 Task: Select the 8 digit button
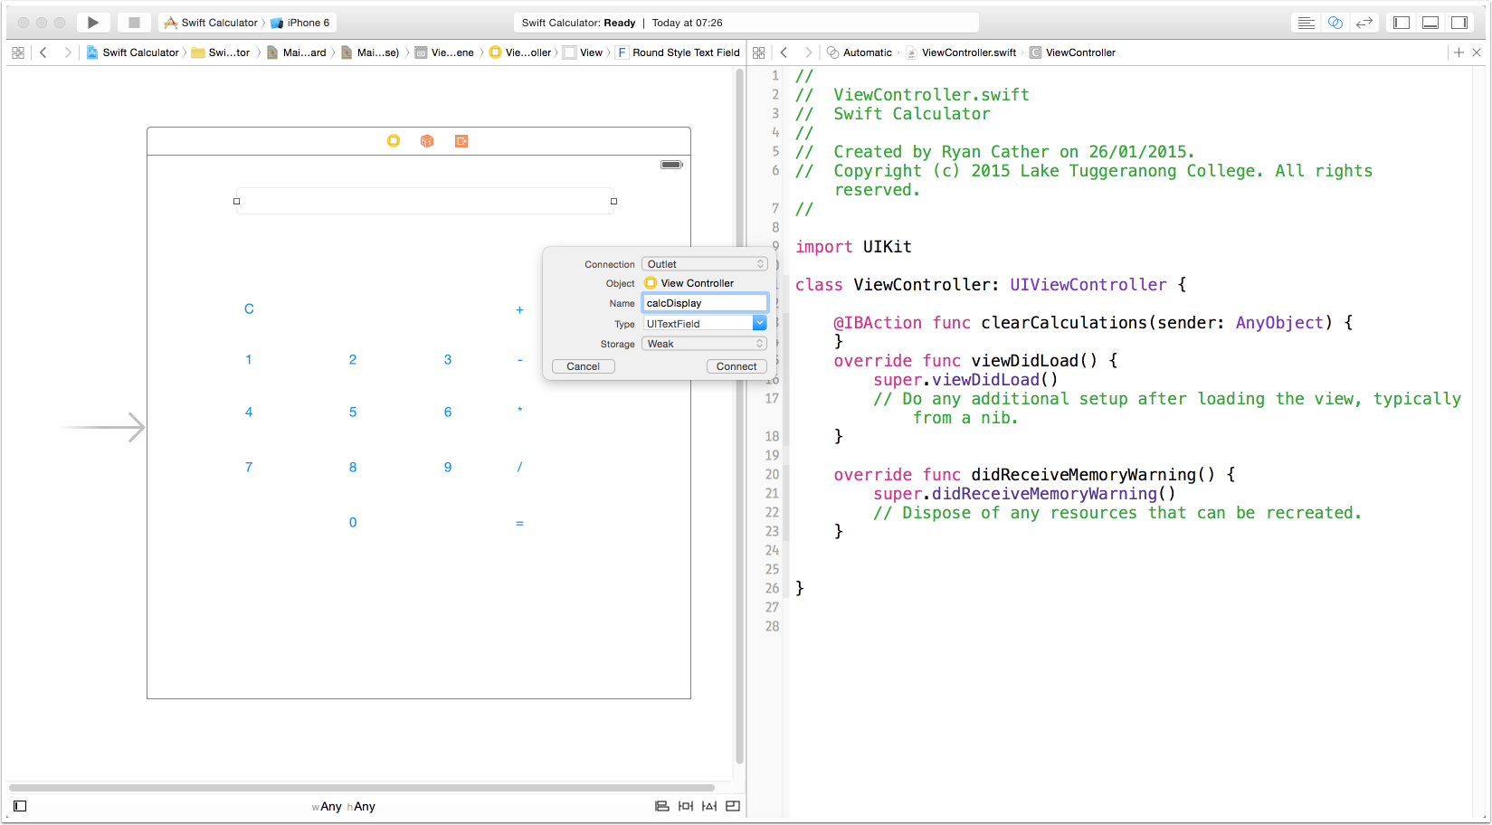(x=353, y=468)
